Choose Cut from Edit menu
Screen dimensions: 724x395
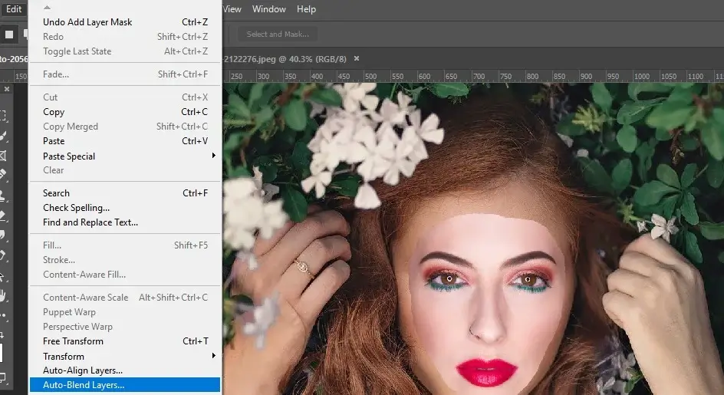click(x=125, y=97)
